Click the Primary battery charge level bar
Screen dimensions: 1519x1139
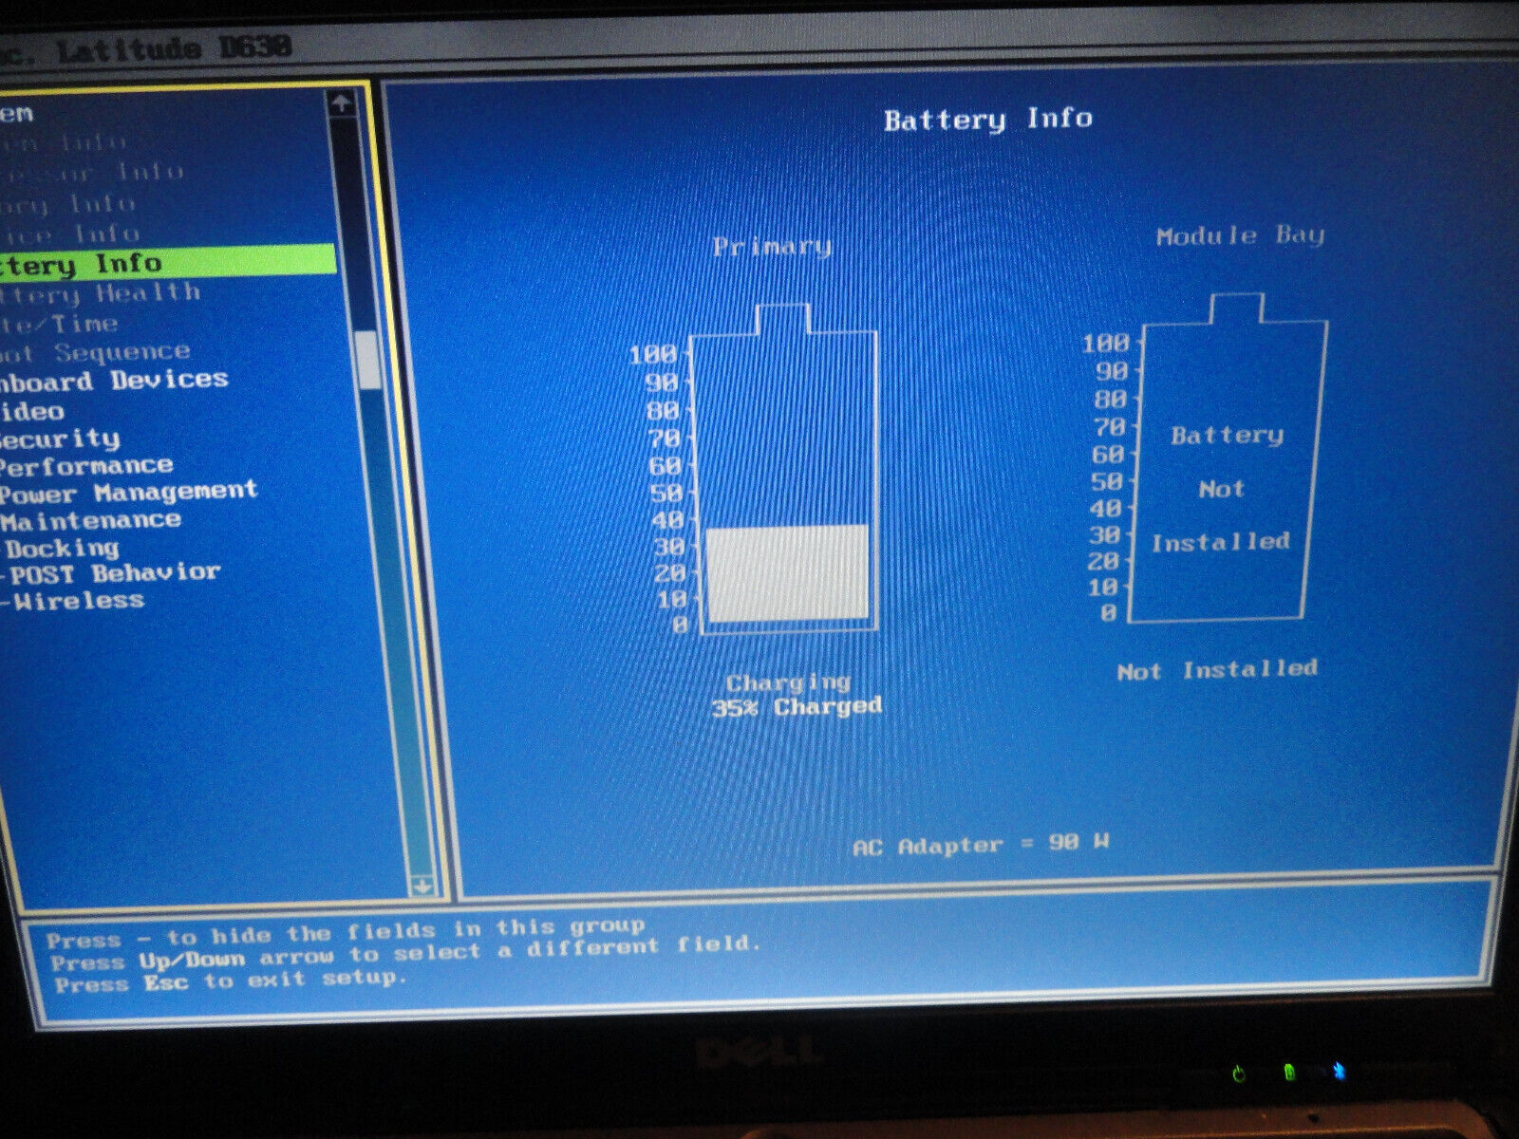(x=787, y=573)
